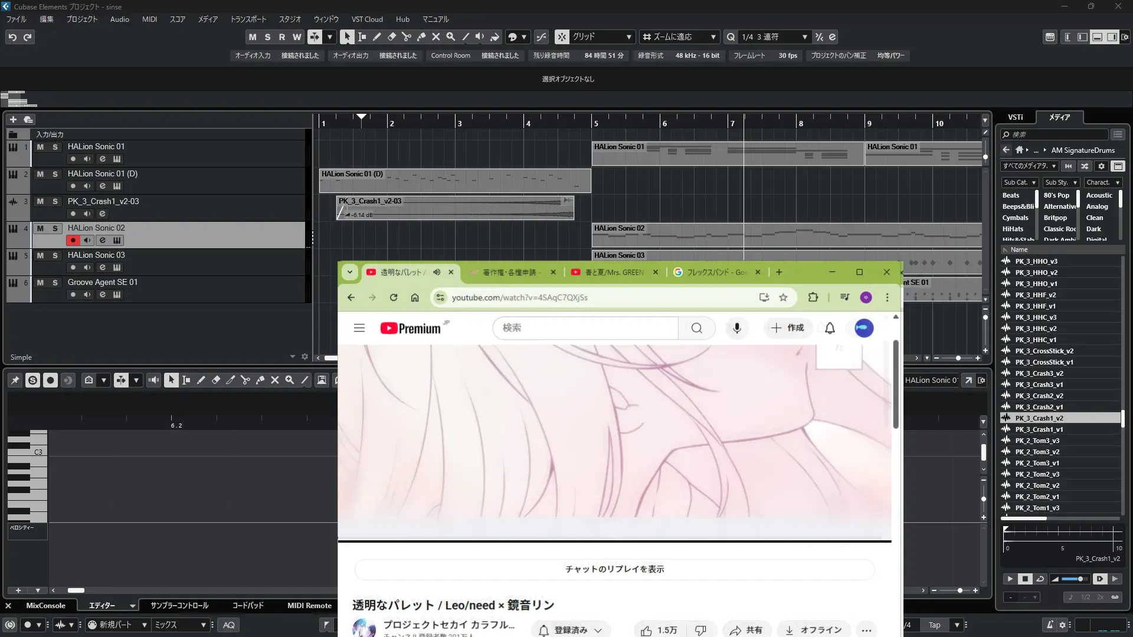The height and width of the screenshot is (637, 1133).
Task: Click the チャットのリプレイを表示 button
Action: (x=614, y=569)
